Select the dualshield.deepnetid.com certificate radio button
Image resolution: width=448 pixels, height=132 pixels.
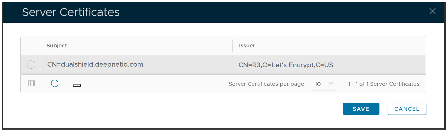click(x=31, y=65)
